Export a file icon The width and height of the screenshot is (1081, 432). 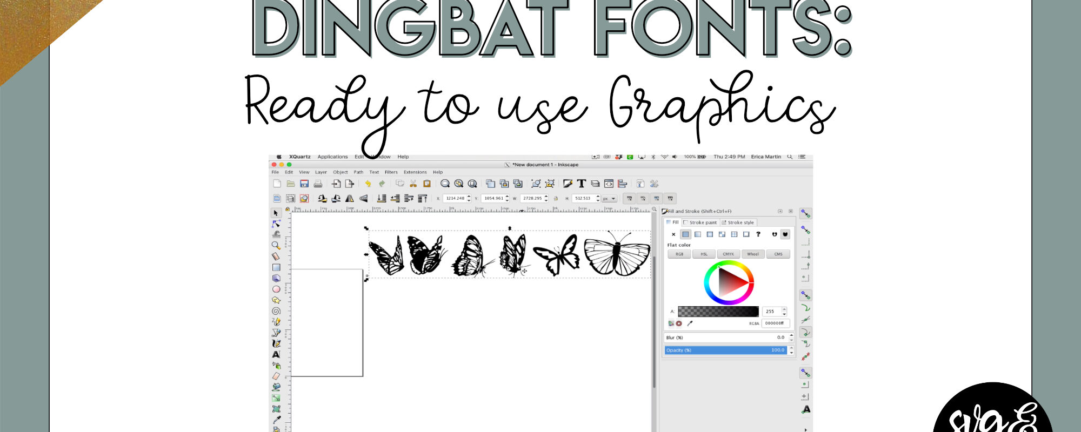pos(350,184)
